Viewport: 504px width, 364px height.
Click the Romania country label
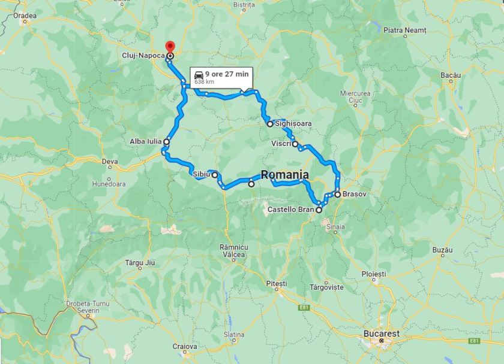(285, 174)
